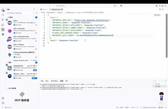The image size is (168, 109).
Task: Open manage gear for C/C++ Themes
Action: coord(36,49)
